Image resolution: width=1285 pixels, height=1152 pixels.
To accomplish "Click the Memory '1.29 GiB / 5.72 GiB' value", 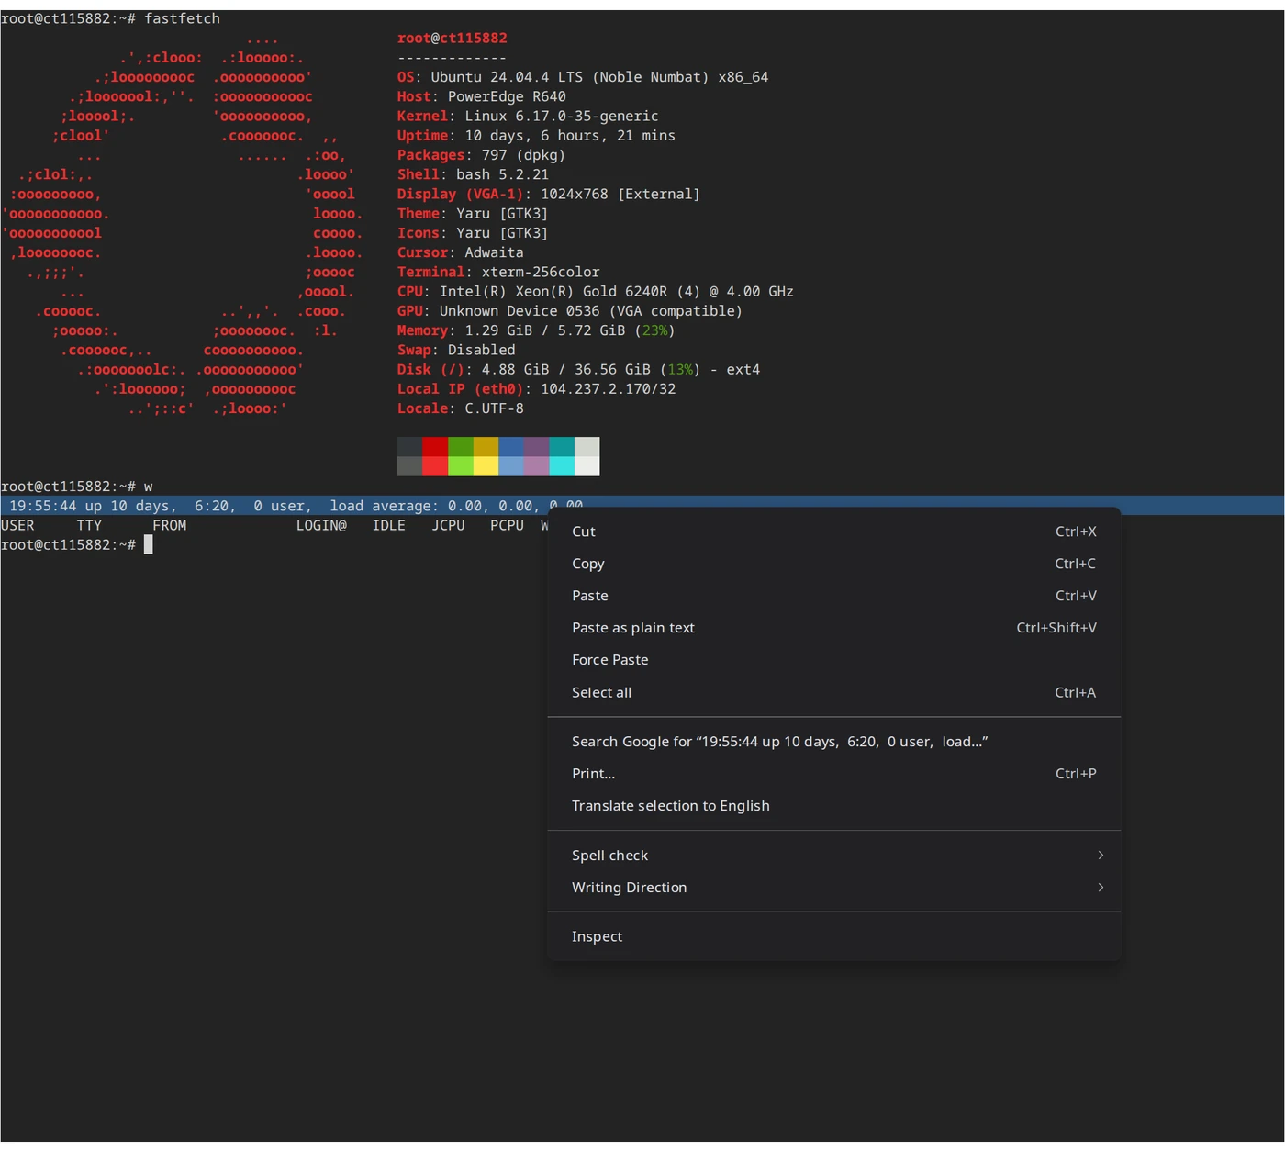I will click(545, 330).
